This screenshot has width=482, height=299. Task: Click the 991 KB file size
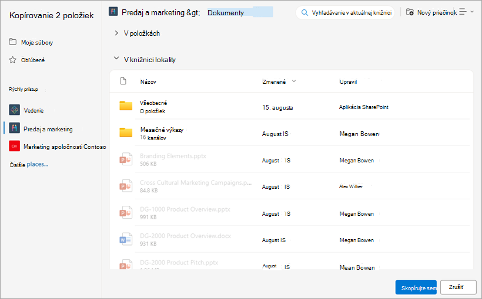(x=148, y=217)
